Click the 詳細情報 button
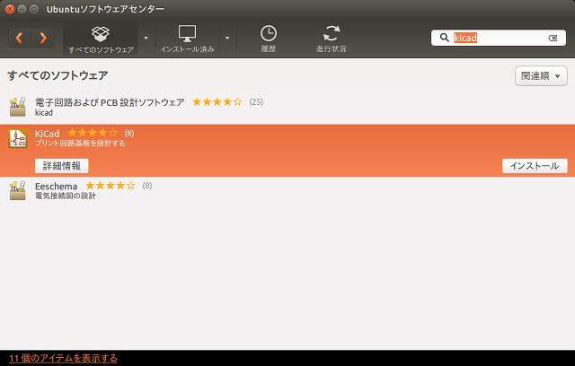 [62, 166]
